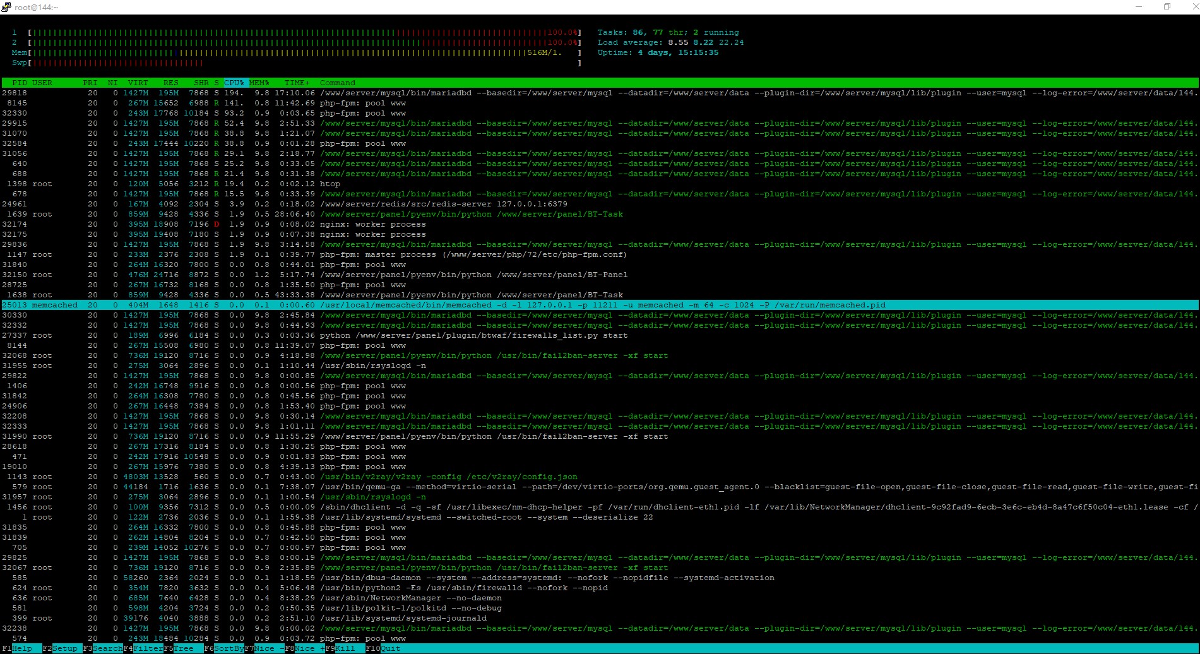This screenshot has width=1200, height=654.
Task: Sort by the NI column header
Action: point(113,83)
